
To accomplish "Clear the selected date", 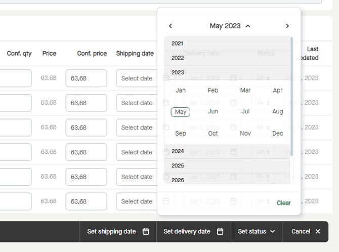I will (x=283, y=203).
